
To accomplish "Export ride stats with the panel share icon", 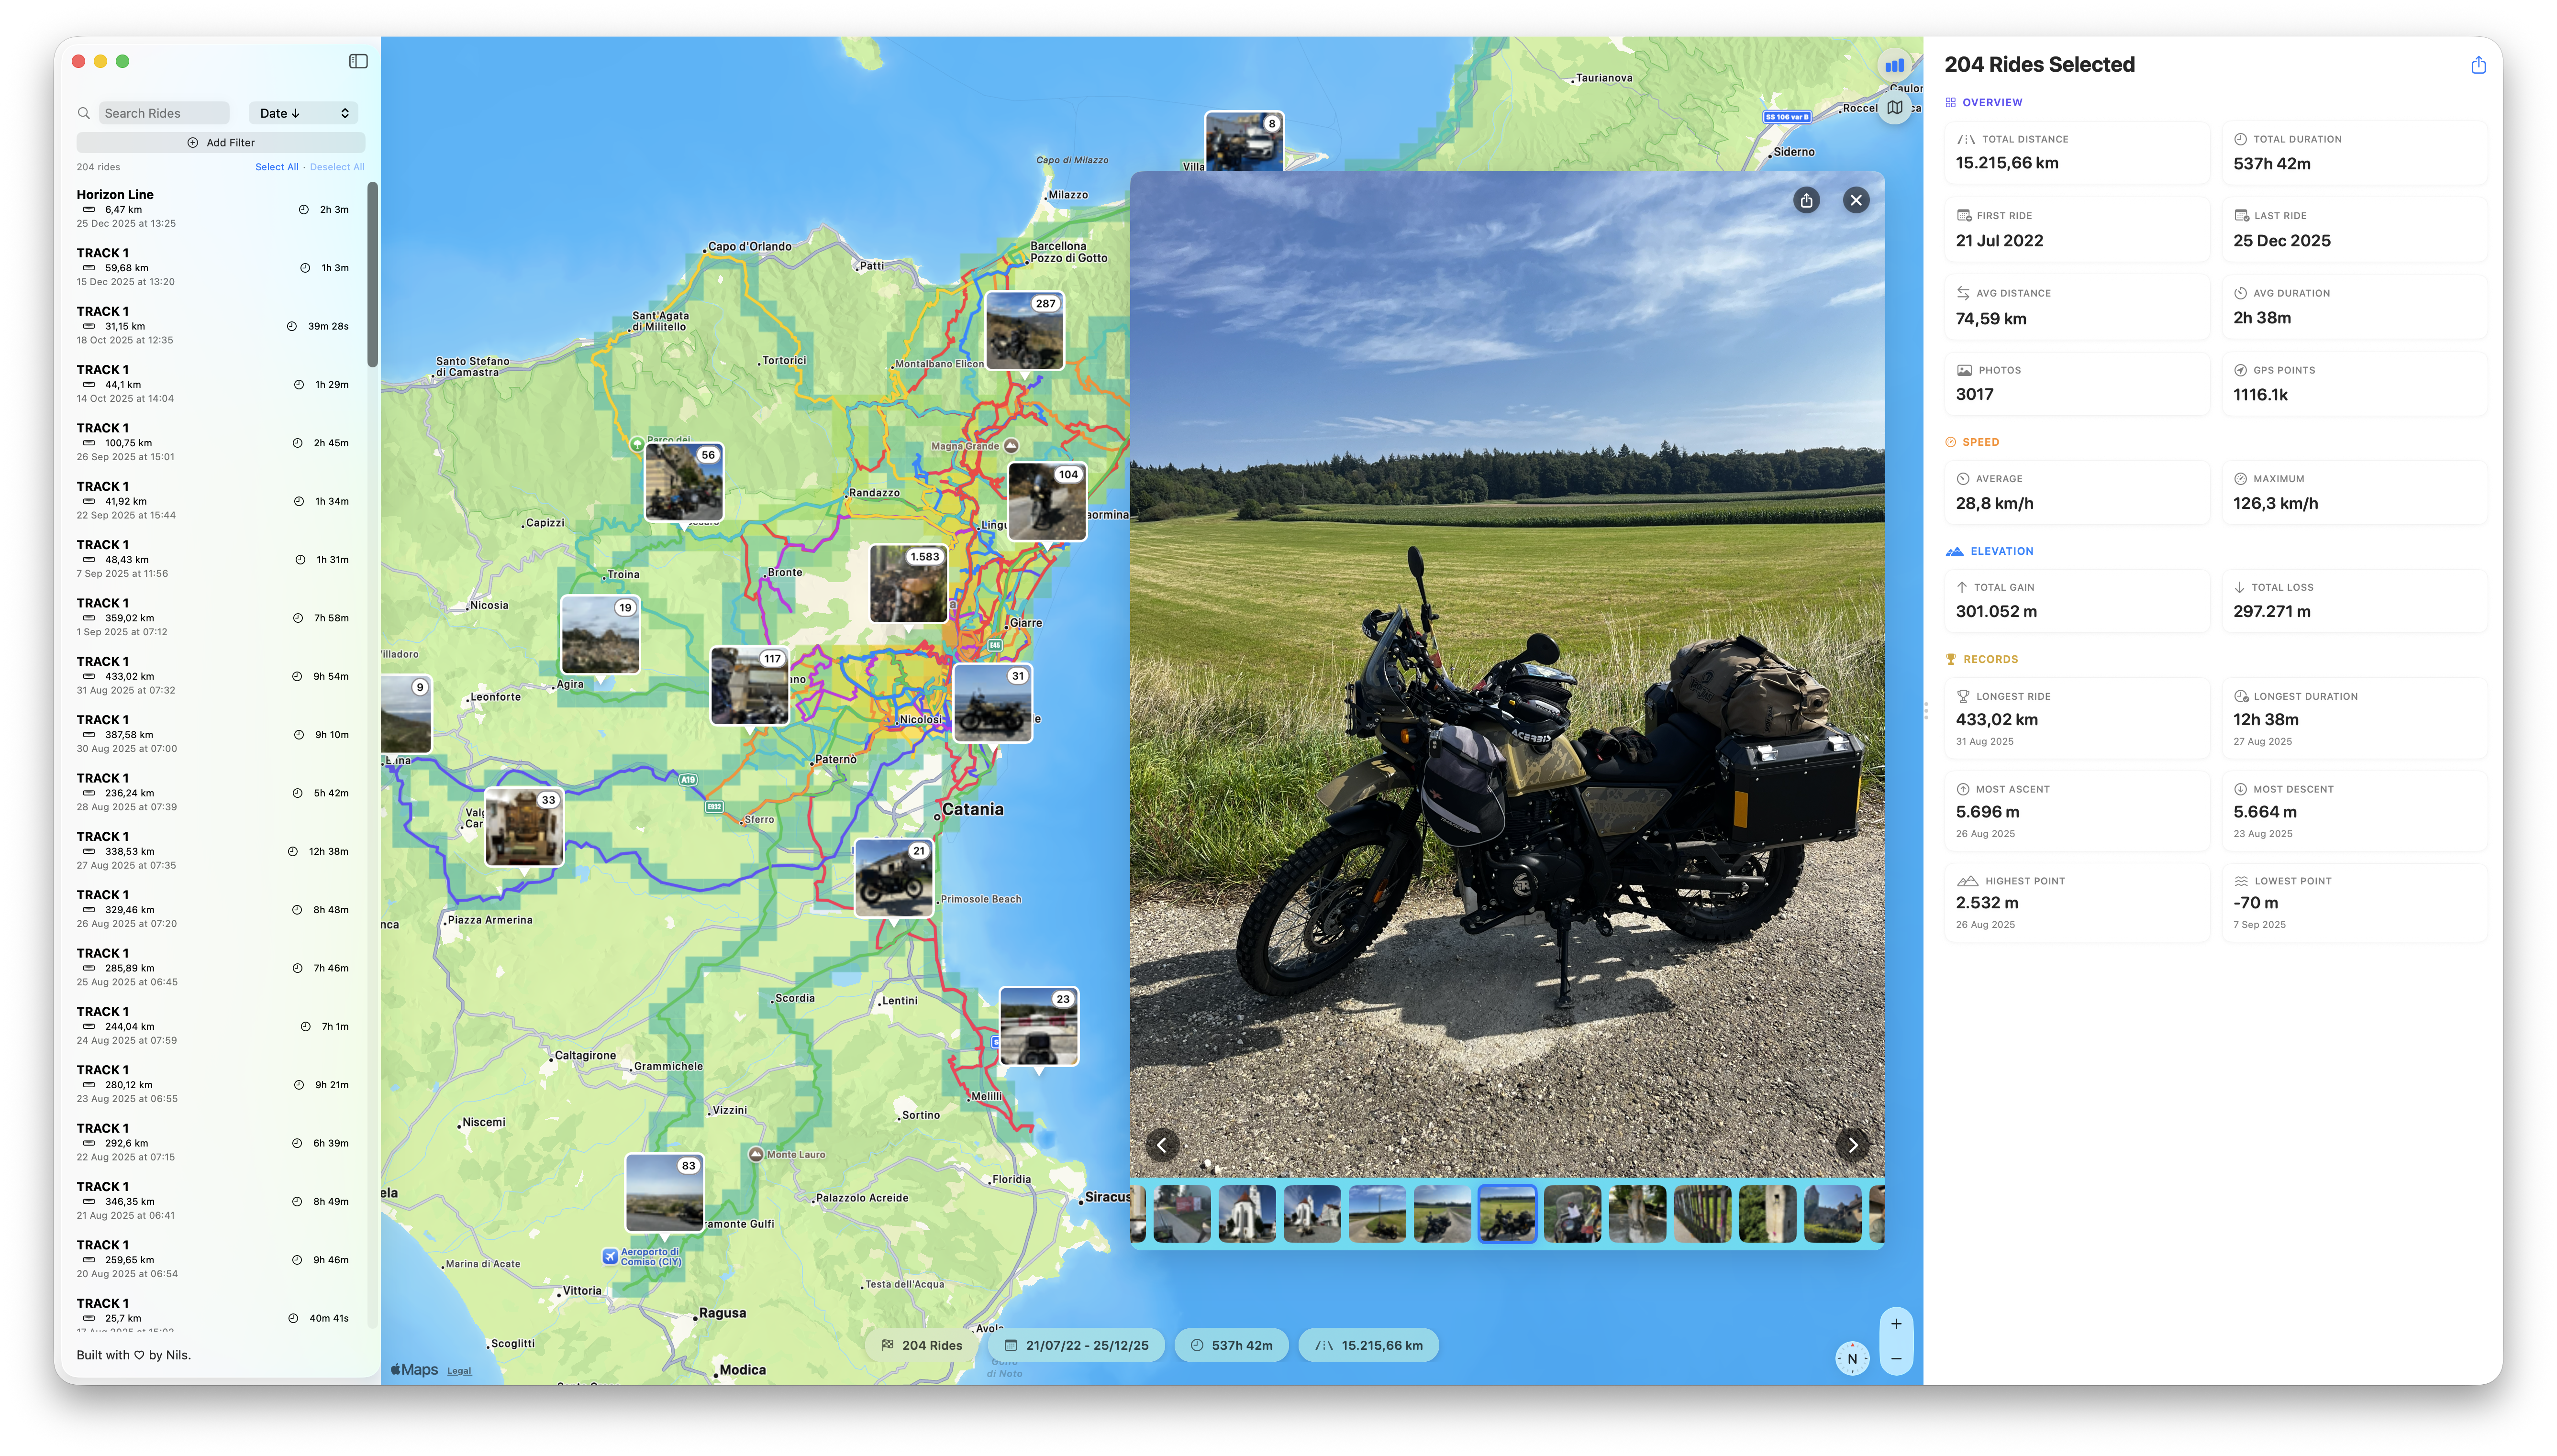I will tap(2477, 64).
